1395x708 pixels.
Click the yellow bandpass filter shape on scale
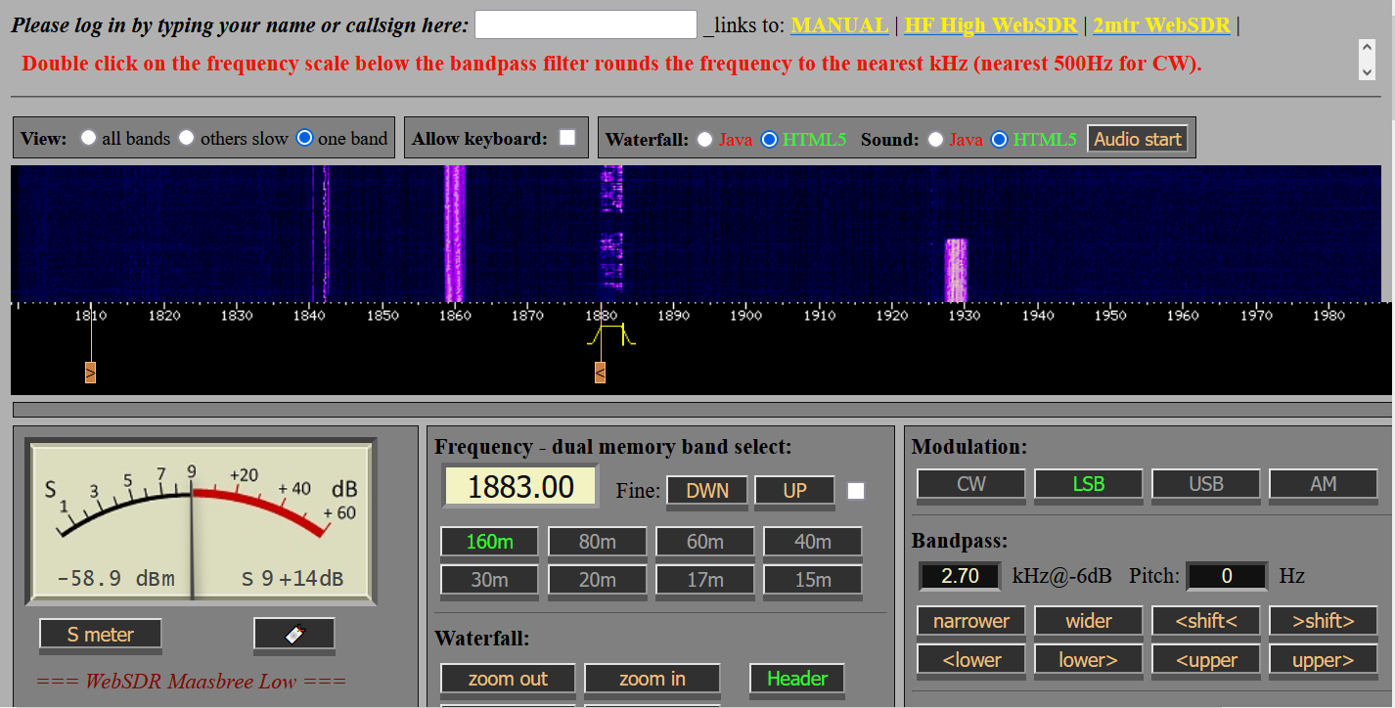pyautogui.click(x=611, y=335)
